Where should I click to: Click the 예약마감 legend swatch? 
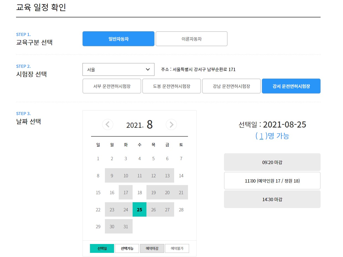(152, 248)
